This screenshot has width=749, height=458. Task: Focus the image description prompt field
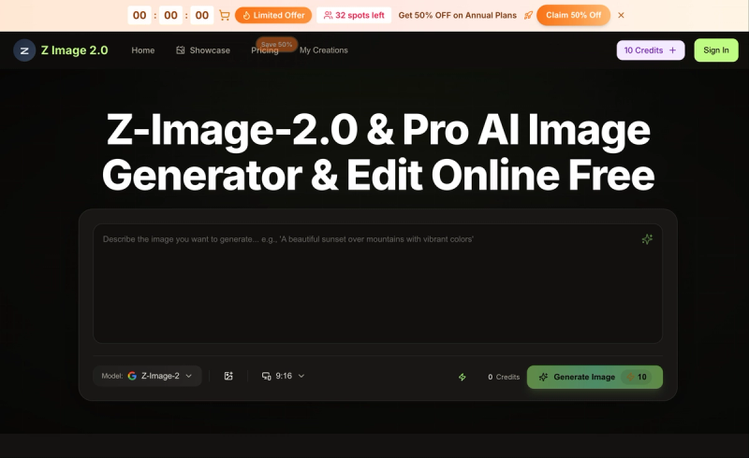pos(377,283)
